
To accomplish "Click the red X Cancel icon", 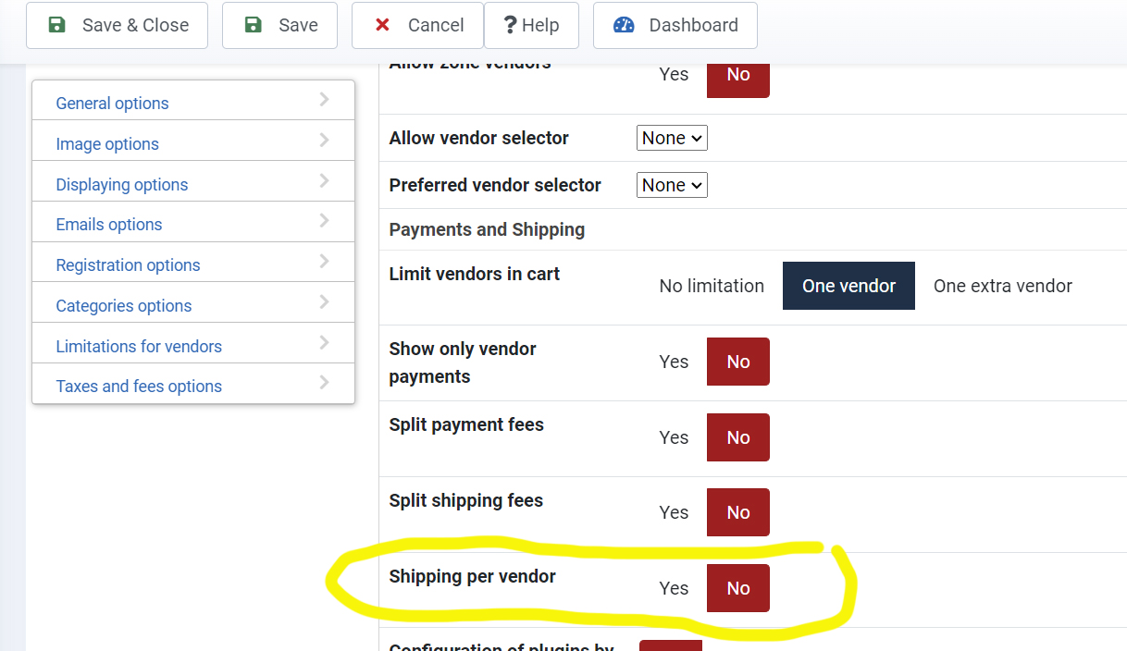I will pos(382,25).
